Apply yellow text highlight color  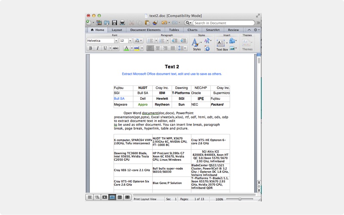click(x=137, y=48)
